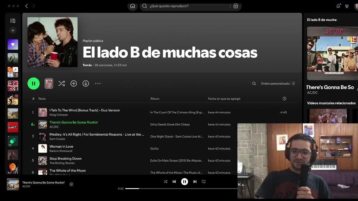Image resolution: width=358 pixels, height=201 pixels.
Task: Toggle repeat mode
Action: pyautogui.click(x=204, y=181)
